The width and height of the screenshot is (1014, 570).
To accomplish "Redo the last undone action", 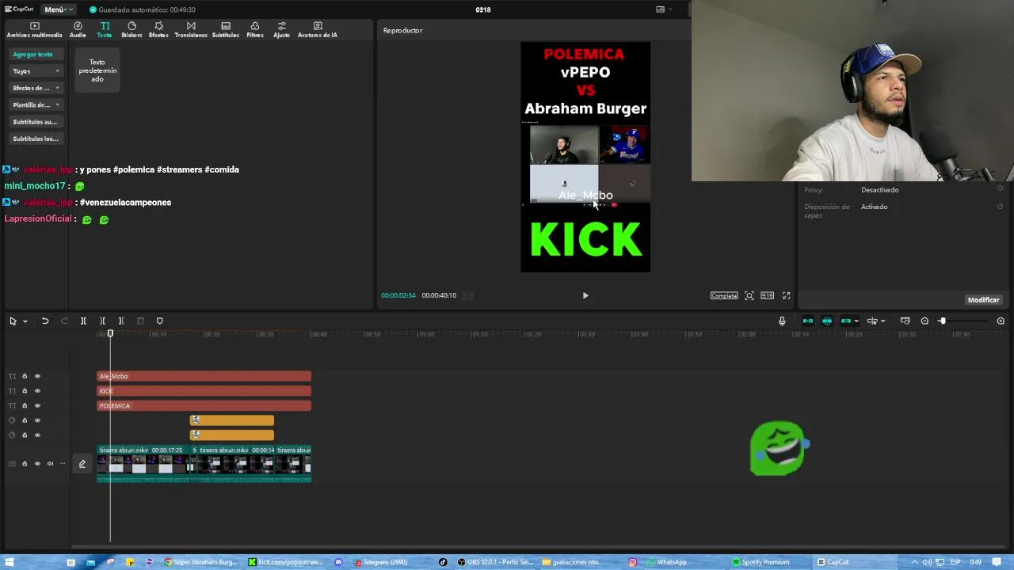I will tap(64, 321).
